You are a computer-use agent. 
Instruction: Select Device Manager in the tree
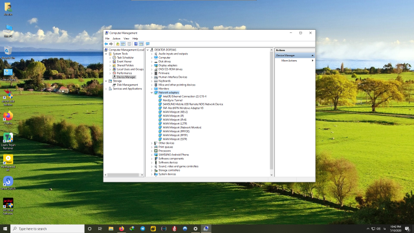click(x=126, y=77)
